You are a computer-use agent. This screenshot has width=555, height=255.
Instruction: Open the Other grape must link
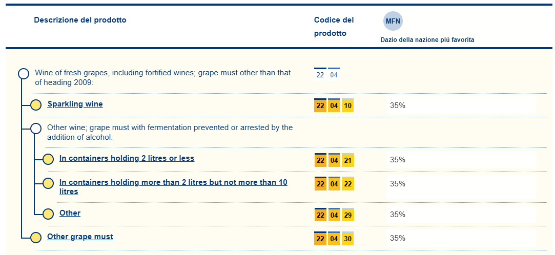click(x=80, y=237)
